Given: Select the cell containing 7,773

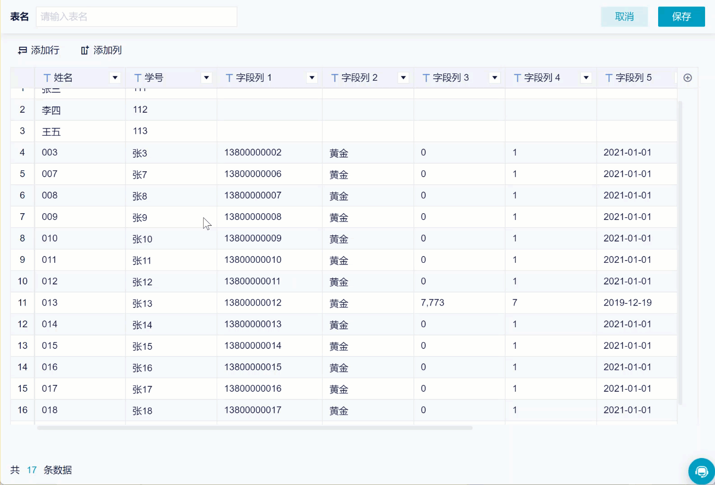Looking at the screenshot, I should point(460,302).
